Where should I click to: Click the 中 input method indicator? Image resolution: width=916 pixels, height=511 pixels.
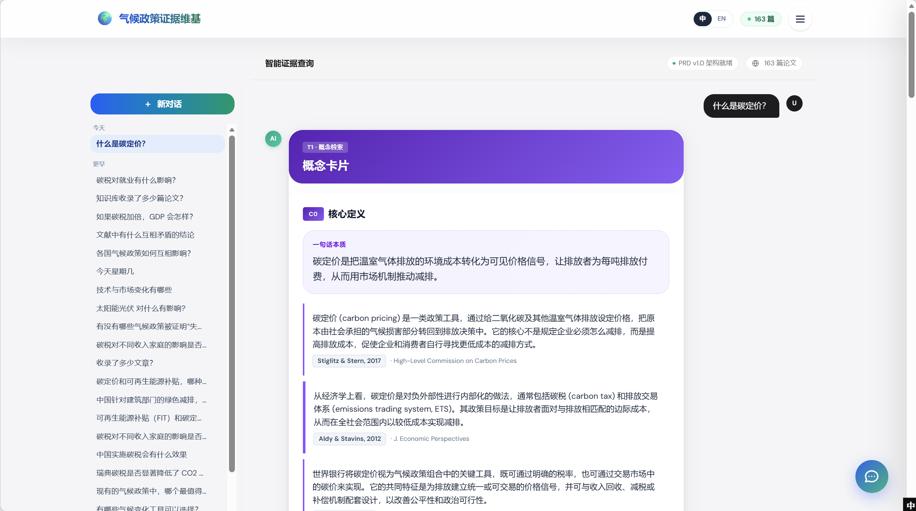(910, 505)
